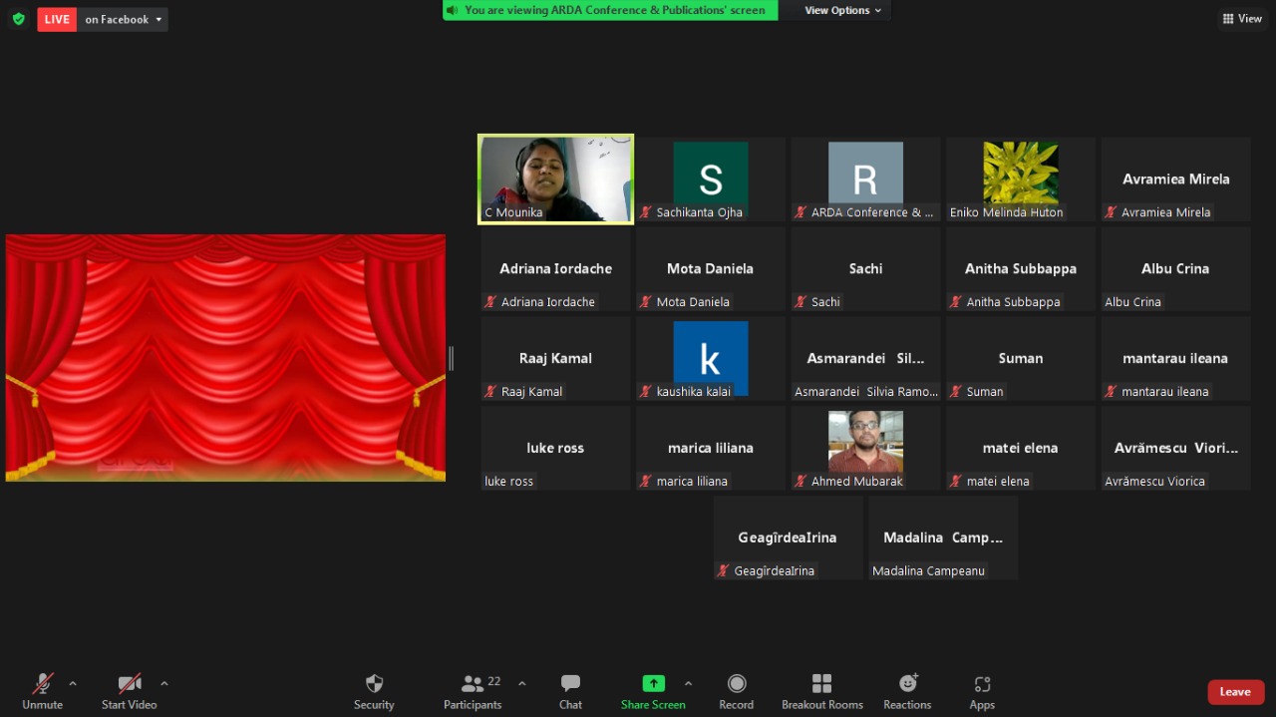Image resolution: width=1276 pixels, height=717 pixels.
Task: Open the View layout menu
Action: [x=1242, y=19]
